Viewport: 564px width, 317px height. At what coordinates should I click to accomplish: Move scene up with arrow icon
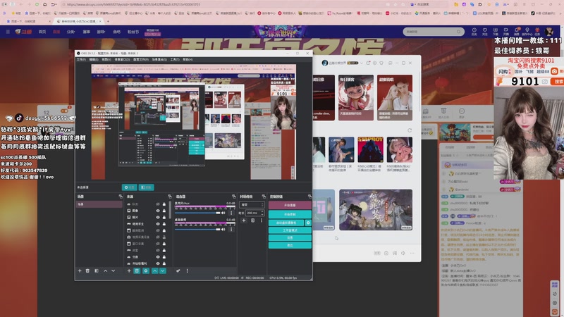[105, 271]
